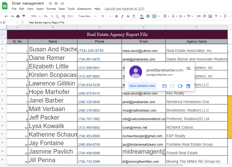Open the font size dropdown
232x167 pixels.
(x=110, y=16)
